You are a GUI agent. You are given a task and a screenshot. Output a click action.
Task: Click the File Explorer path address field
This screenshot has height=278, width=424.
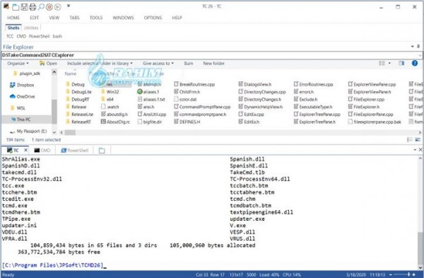click(x=209, y=55)
